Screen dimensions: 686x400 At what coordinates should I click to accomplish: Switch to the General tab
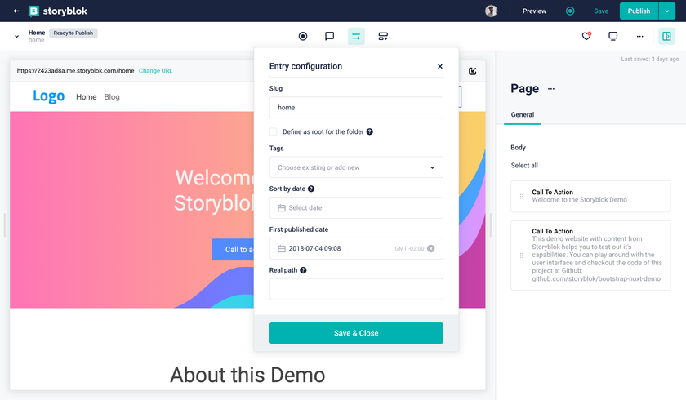(523, 114)
